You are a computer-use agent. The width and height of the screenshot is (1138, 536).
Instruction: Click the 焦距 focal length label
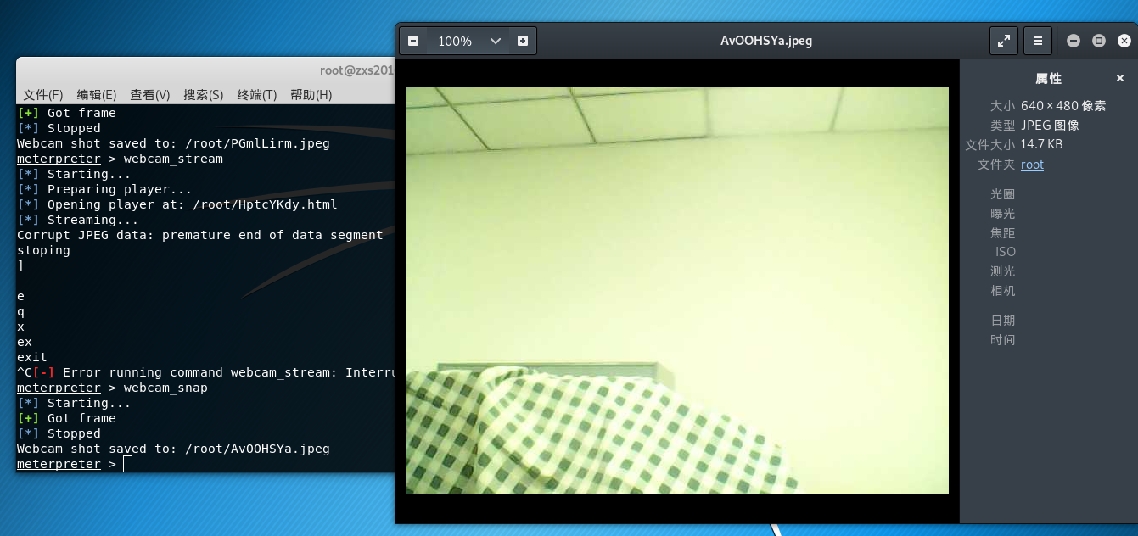click(x=1002, y=232)
